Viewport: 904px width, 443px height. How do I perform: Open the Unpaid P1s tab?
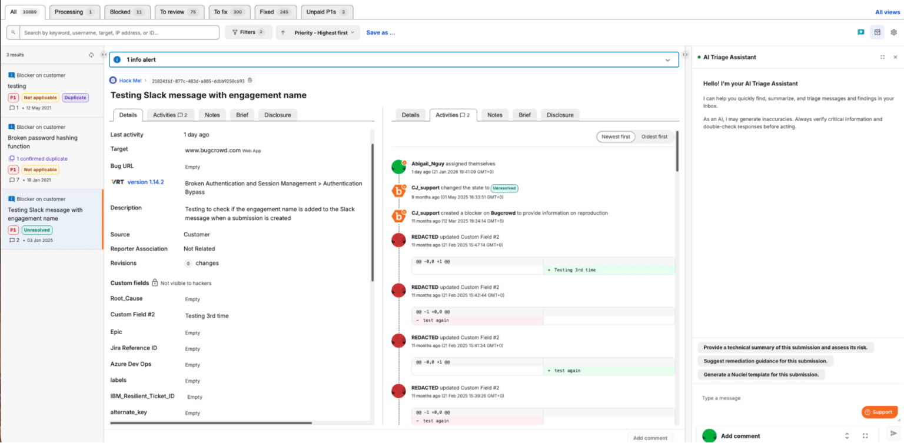click(327, 12)
